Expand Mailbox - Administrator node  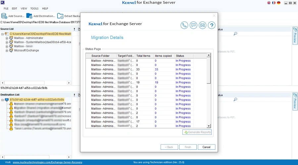7,38
